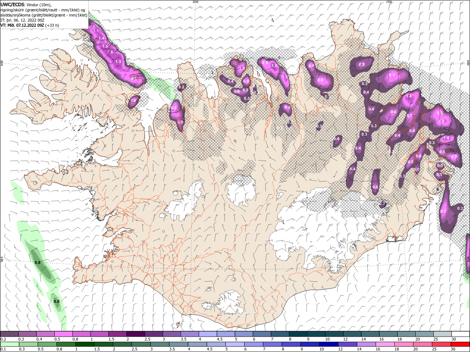The image size is (470, 352).
Task: Click the white 30 swatch in upper legend
Action: 460,334
